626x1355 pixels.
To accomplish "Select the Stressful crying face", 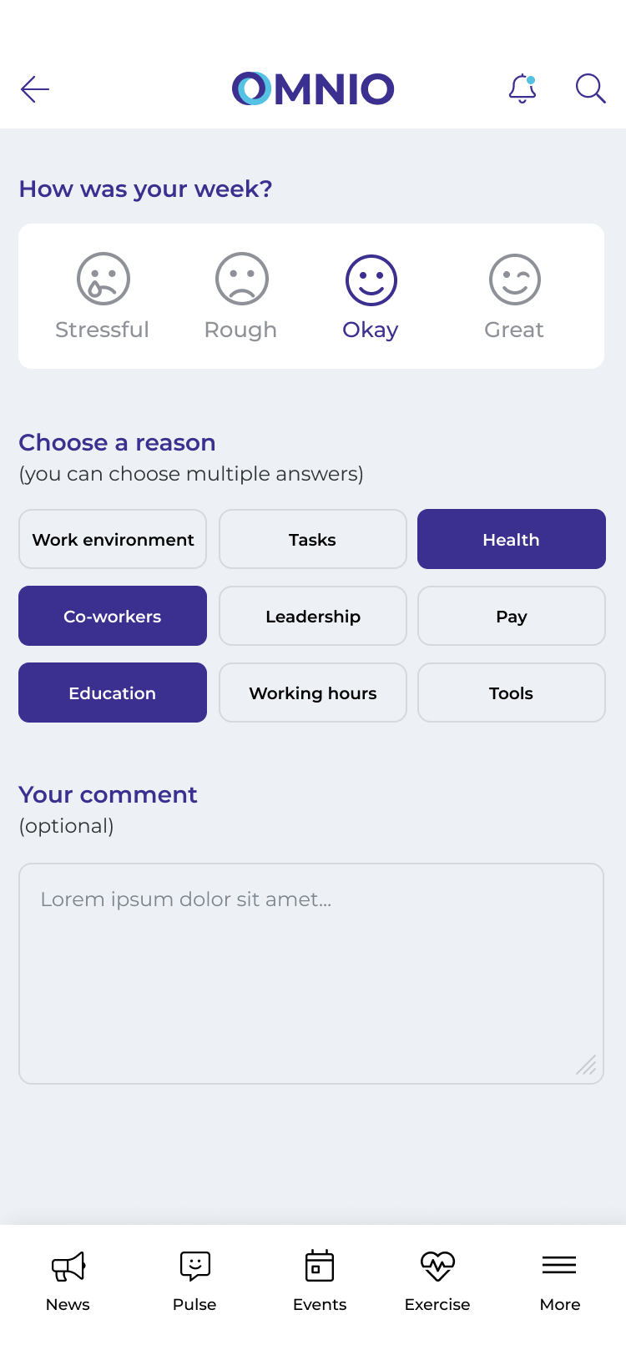I will [x=103, y=279].
